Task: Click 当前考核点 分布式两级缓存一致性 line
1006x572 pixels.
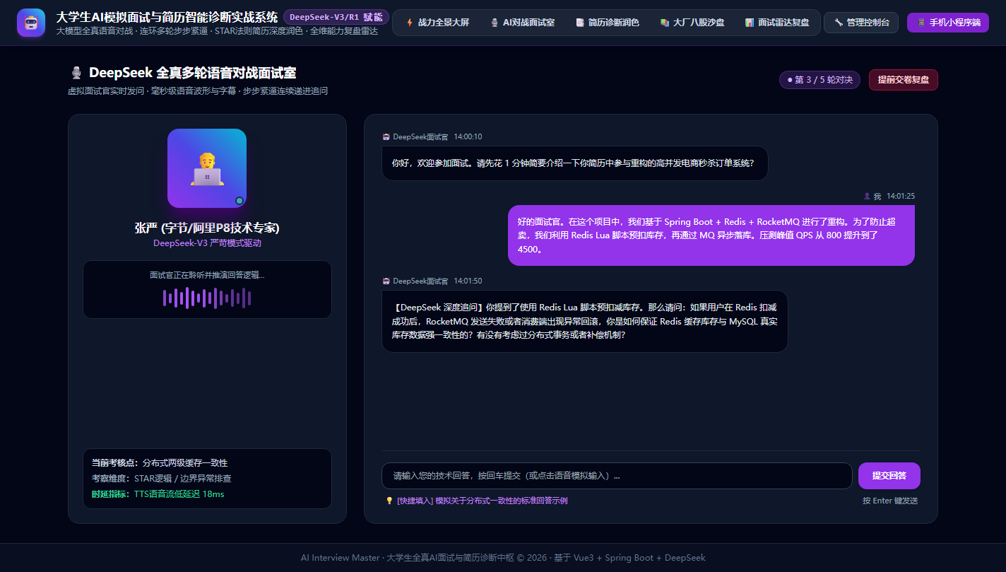Action: pyautogui.click(x=160, y=462)
